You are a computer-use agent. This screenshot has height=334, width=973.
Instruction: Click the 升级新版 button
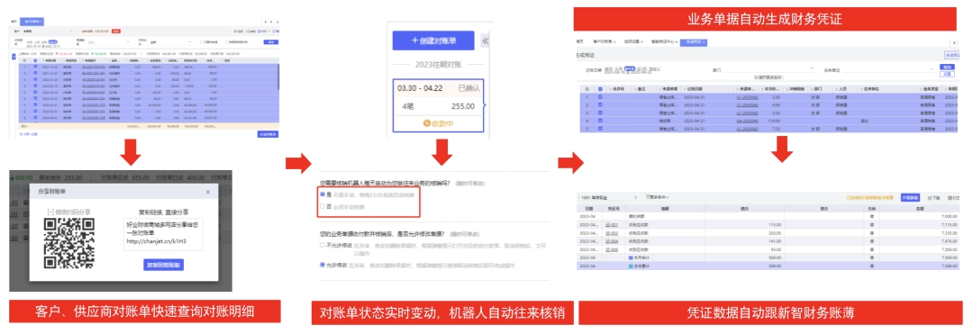pos(910,198)
